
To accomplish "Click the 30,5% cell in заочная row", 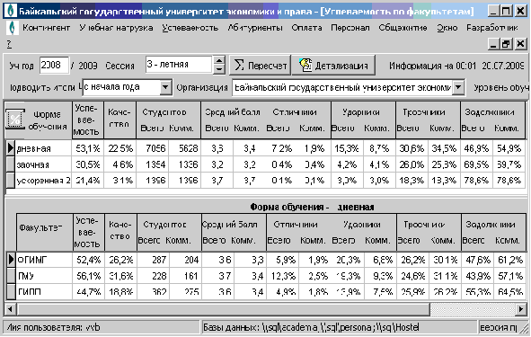I will (88, 164).
